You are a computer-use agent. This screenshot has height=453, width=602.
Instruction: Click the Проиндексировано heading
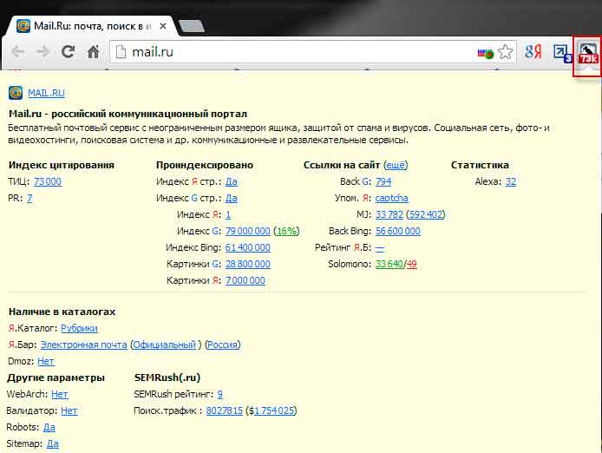point(205,165)
